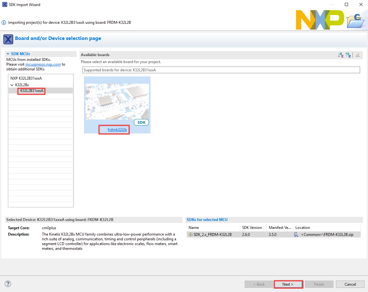The width and height of the screenshot is (368, 292).
Task: Close the SDK Import Wizard window
Action: click(x=361, y=4)
